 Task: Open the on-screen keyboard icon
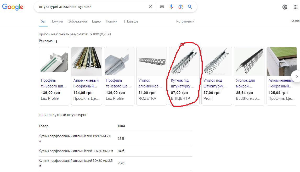[162, 7]
